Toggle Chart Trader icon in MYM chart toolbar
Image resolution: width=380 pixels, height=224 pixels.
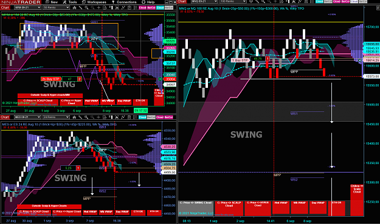tap(111, 8)
